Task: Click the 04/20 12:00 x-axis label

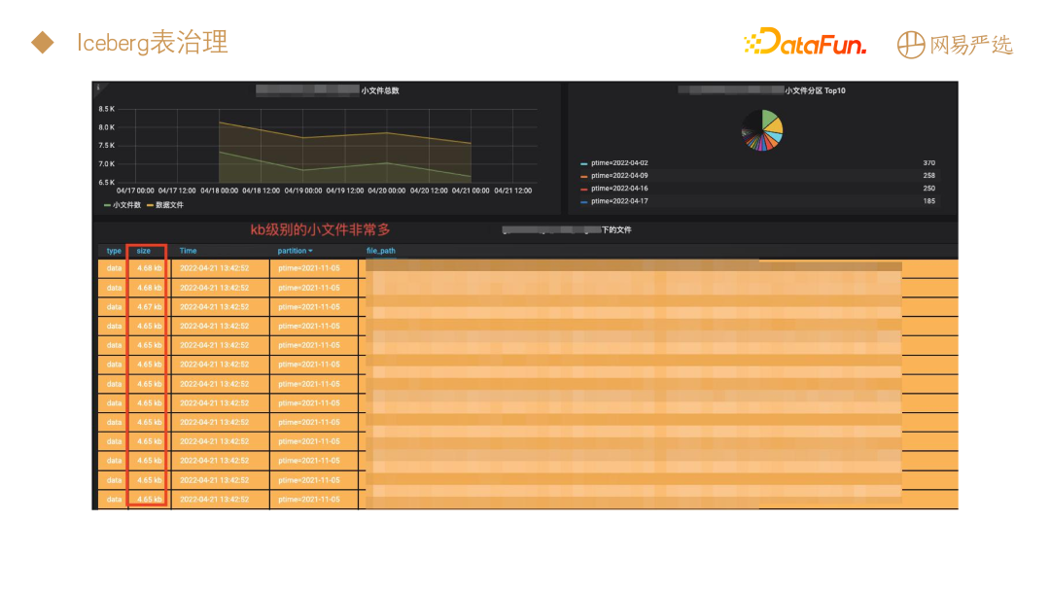Action: [x=430, y=191]
